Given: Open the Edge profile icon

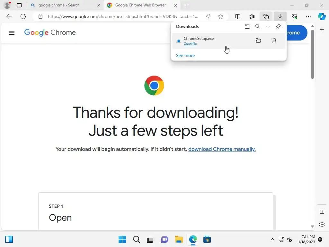Looking at the screenshot, I should point(7,5).
